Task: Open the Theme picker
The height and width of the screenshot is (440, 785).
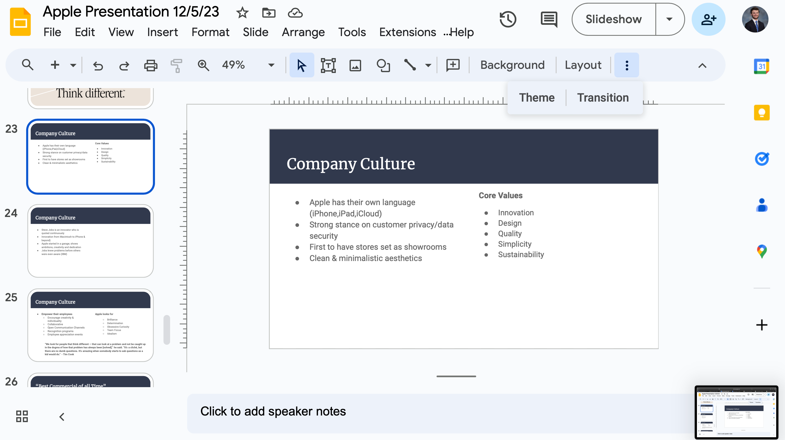Action: [x=537, y=97]
